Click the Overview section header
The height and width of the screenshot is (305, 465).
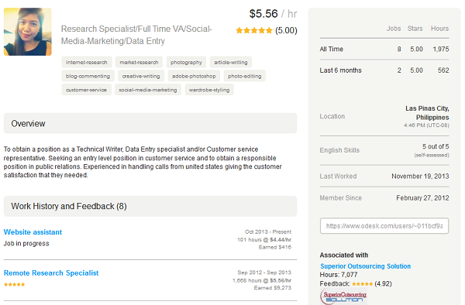tap(150, 123)
